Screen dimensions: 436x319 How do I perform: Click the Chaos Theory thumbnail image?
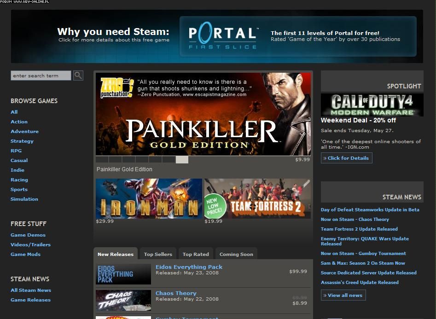tap(123, 300)
